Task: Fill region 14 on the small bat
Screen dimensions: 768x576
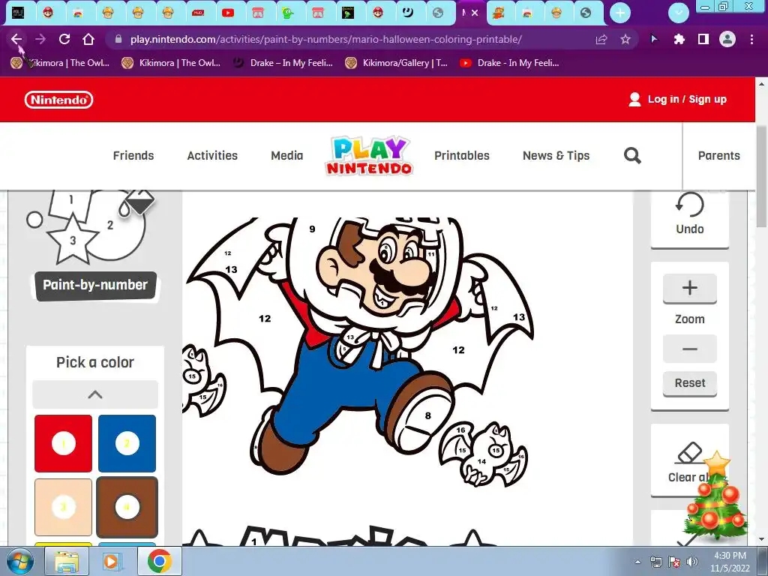Action: point(482,461)
